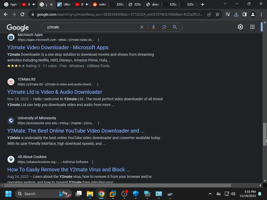
Task: Click the vertical page scrollbar thumb
Action: click(x=265, y=134)
